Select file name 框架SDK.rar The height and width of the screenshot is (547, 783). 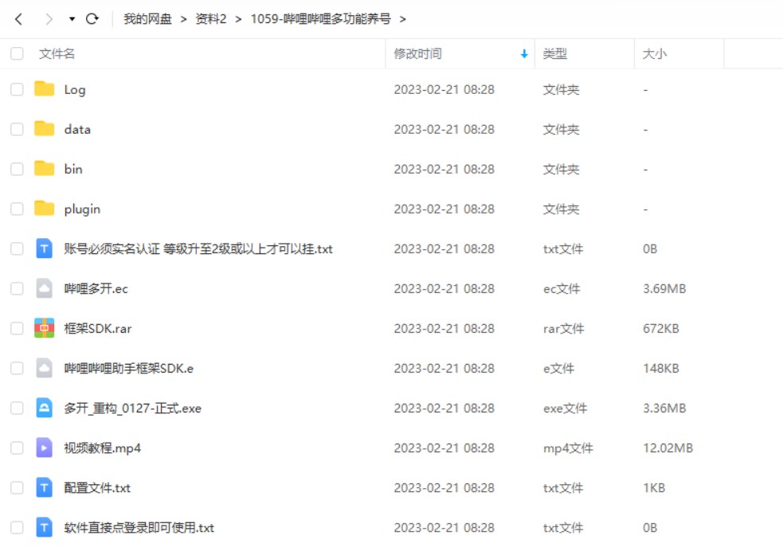pyautogui.click(x=98, y=328)
